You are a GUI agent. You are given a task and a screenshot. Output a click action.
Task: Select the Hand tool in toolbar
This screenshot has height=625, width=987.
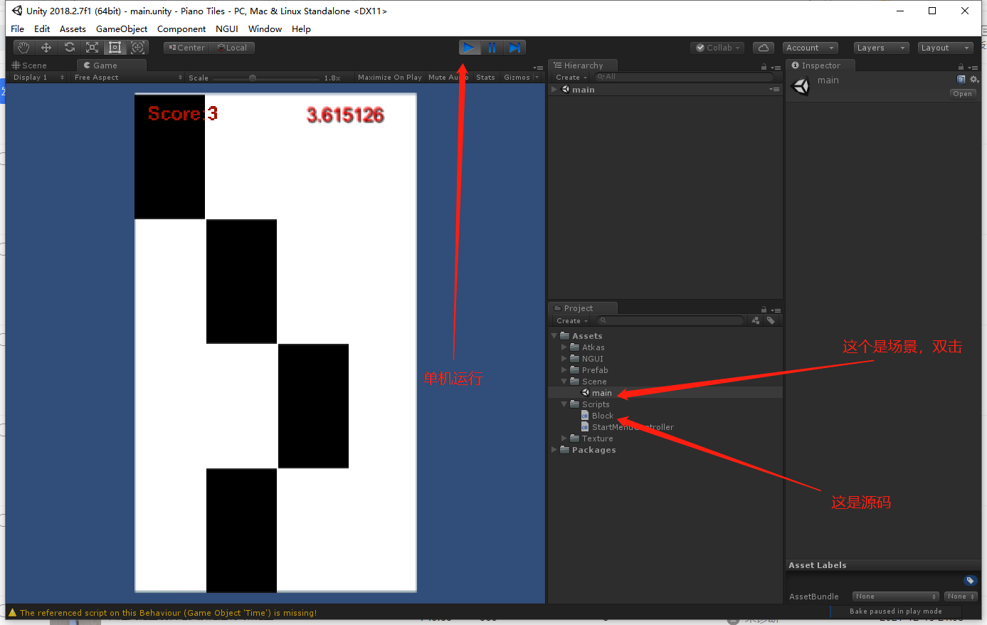tap(23, 48)
